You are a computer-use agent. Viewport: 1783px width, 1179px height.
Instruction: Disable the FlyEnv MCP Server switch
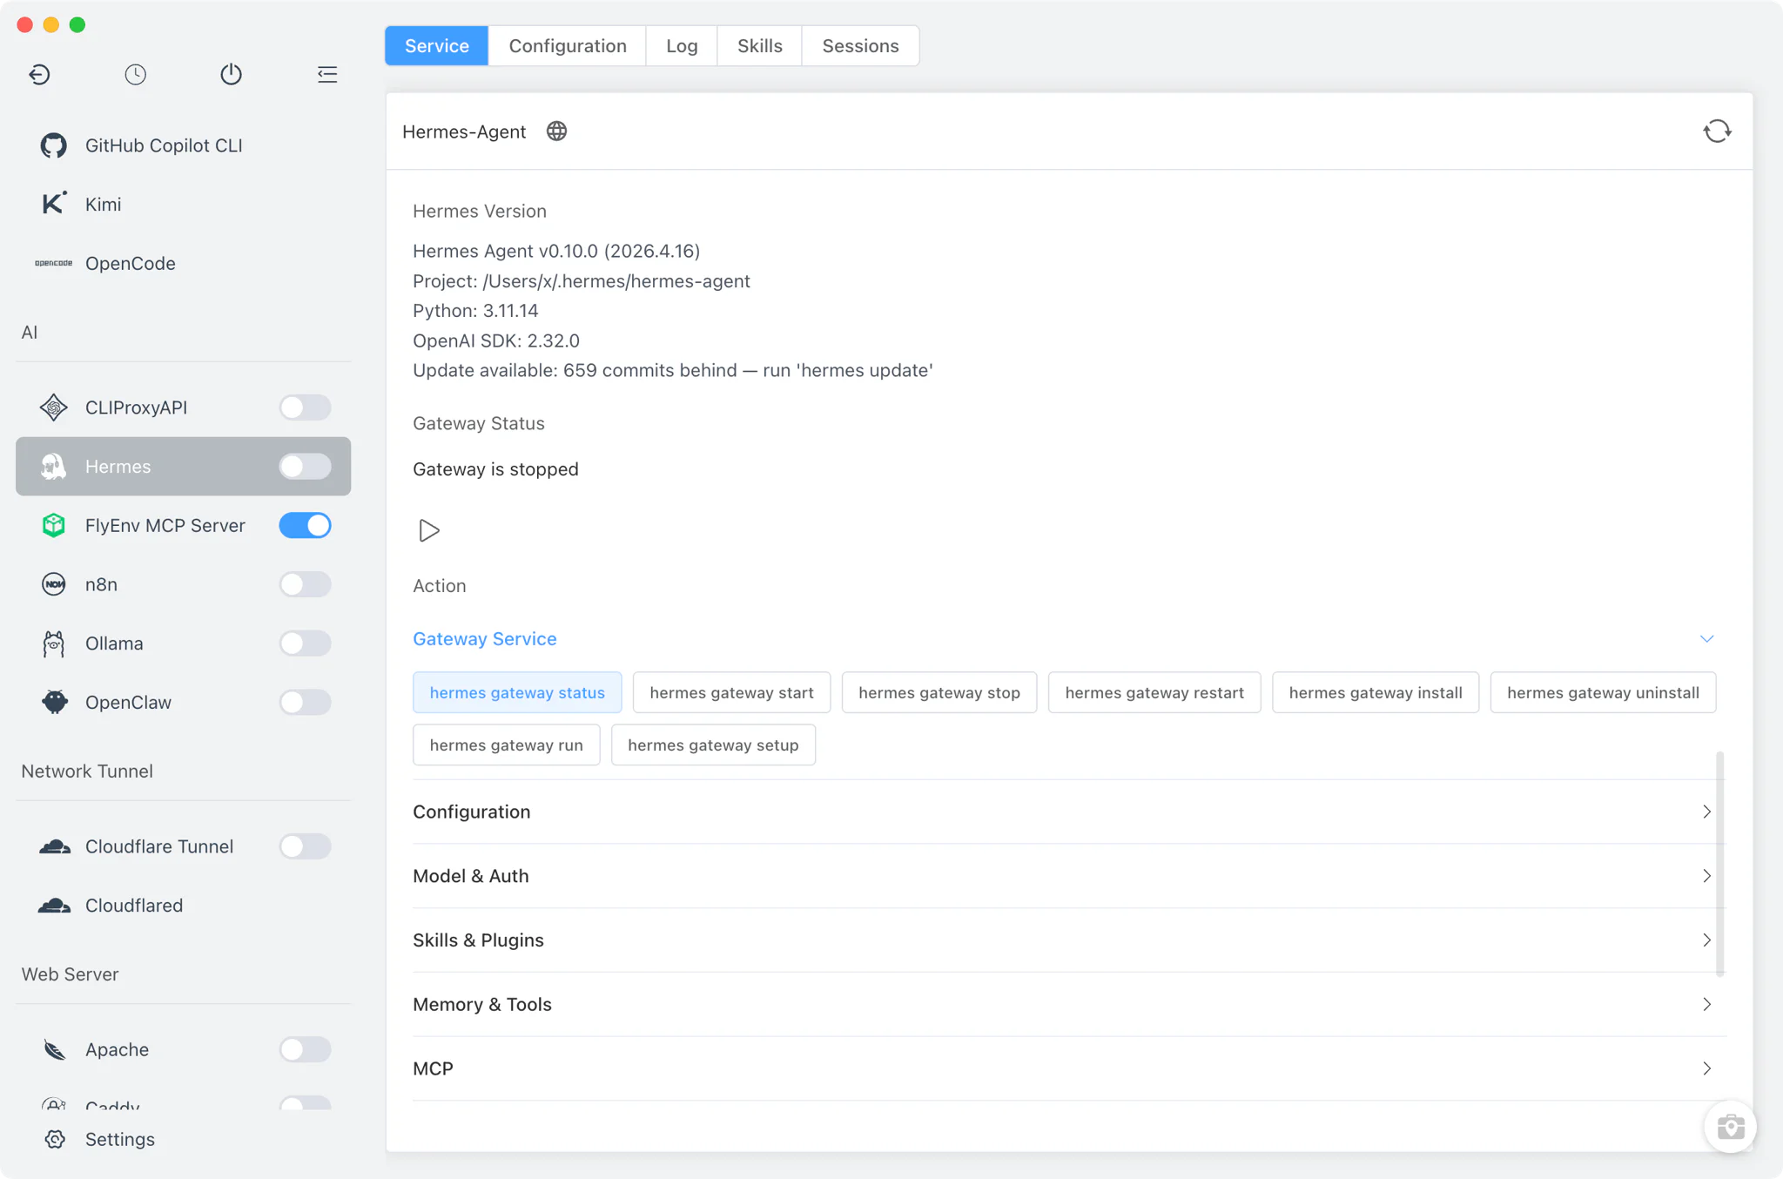point(305,525)
